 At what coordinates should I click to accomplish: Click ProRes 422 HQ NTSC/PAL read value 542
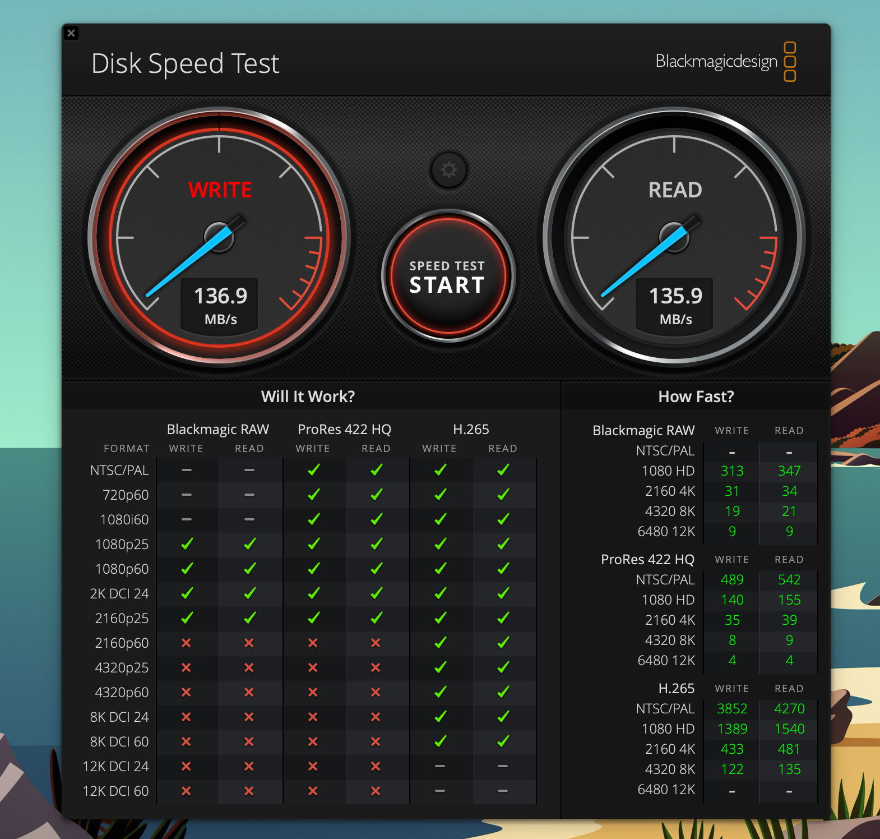(x=789, y=580)
